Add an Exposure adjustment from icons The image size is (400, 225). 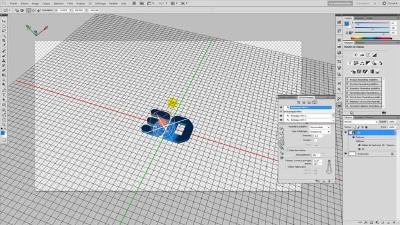click(374, 55)
